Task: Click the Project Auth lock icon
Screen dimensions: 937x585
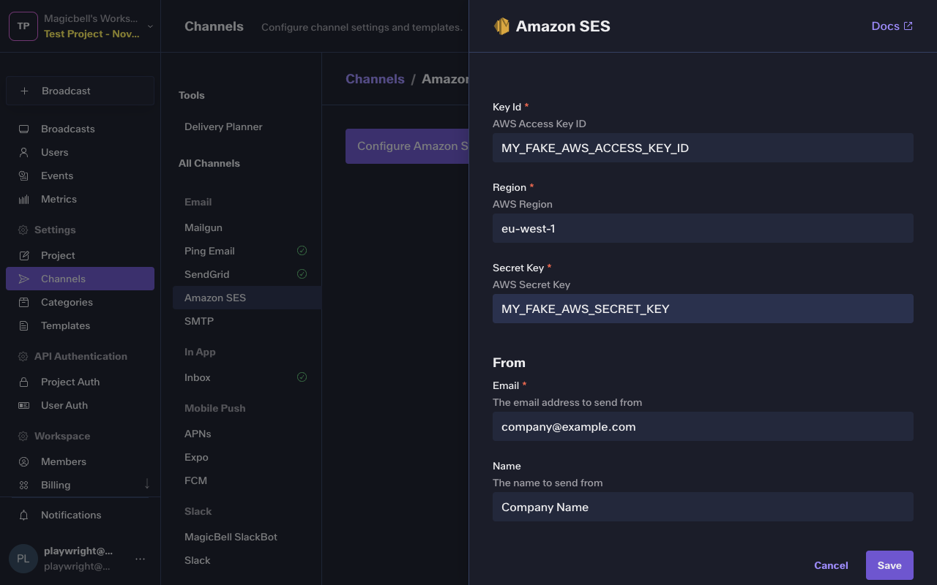Action: [x=23, y=382]
